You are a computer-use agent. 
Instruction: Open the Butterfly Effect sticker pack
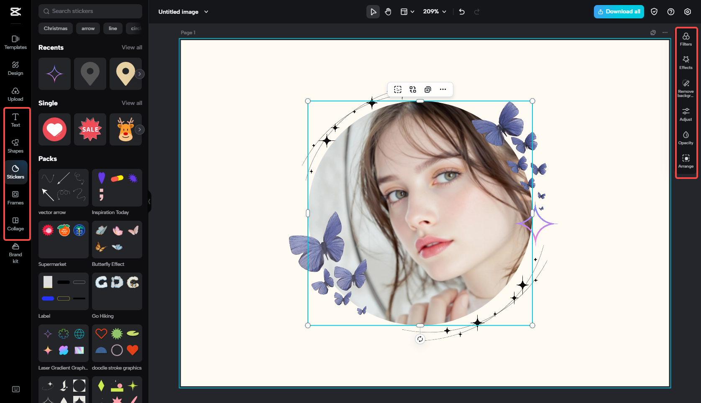[117, 240]
